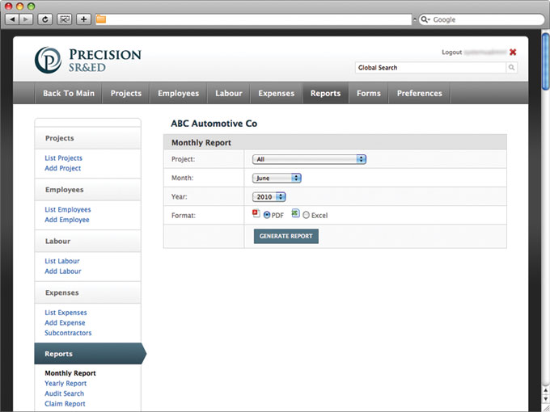
Task: Click the ABC Automotive Co heading
Action: 214,124
